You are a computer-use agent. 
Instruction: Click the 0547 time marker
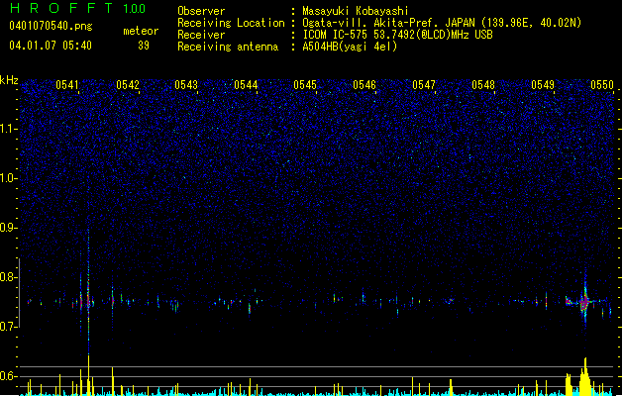pyautogui.click(x=424, y=85)
